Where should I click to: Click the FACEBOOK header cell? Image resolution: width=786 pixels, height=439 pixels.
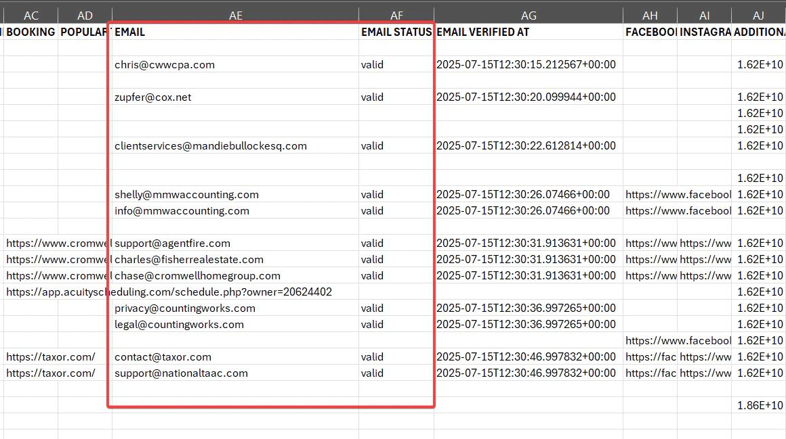[x=650, y=32]
